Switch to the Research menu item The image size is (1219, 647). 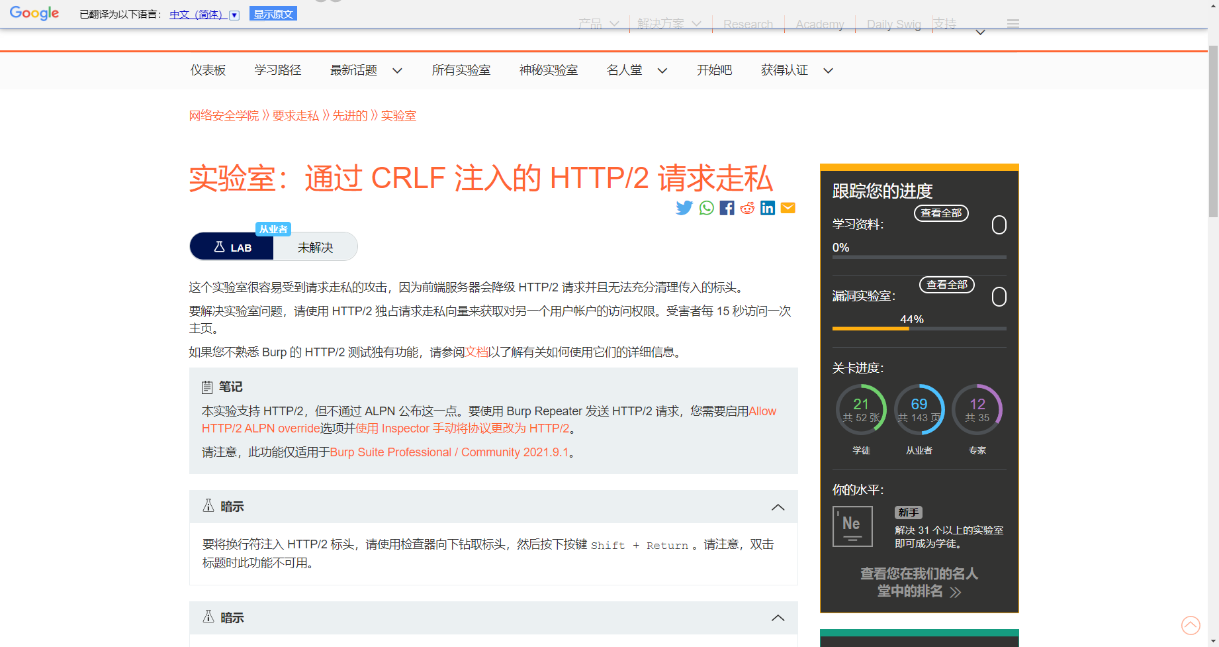tap(747, 24)
